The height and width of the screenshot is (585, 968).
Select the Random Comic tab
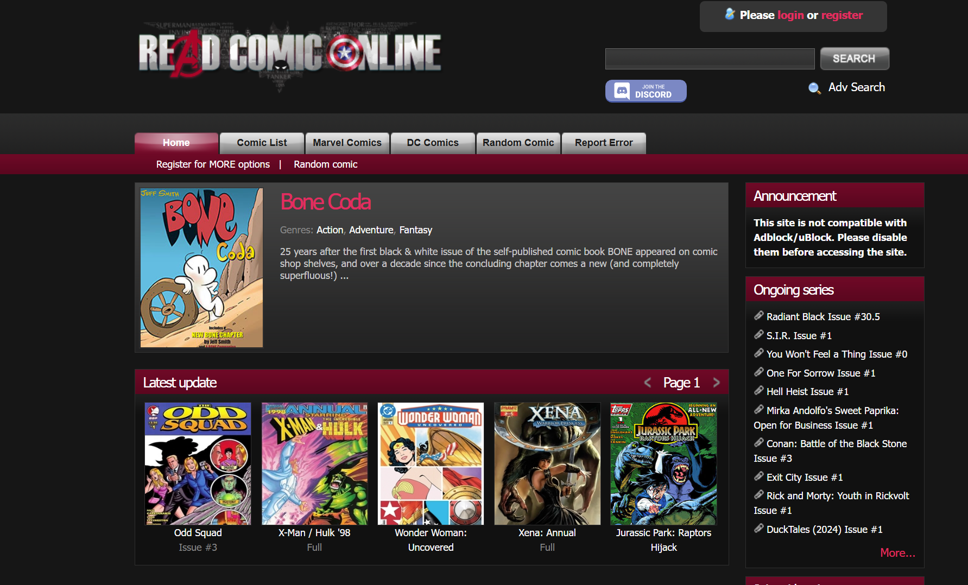click(x=518, y=143)
